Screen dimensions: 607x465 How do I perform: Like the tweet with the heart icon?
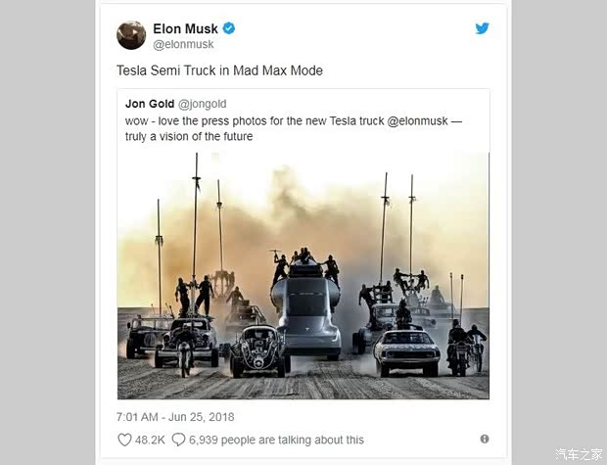(x=124, y=440)
